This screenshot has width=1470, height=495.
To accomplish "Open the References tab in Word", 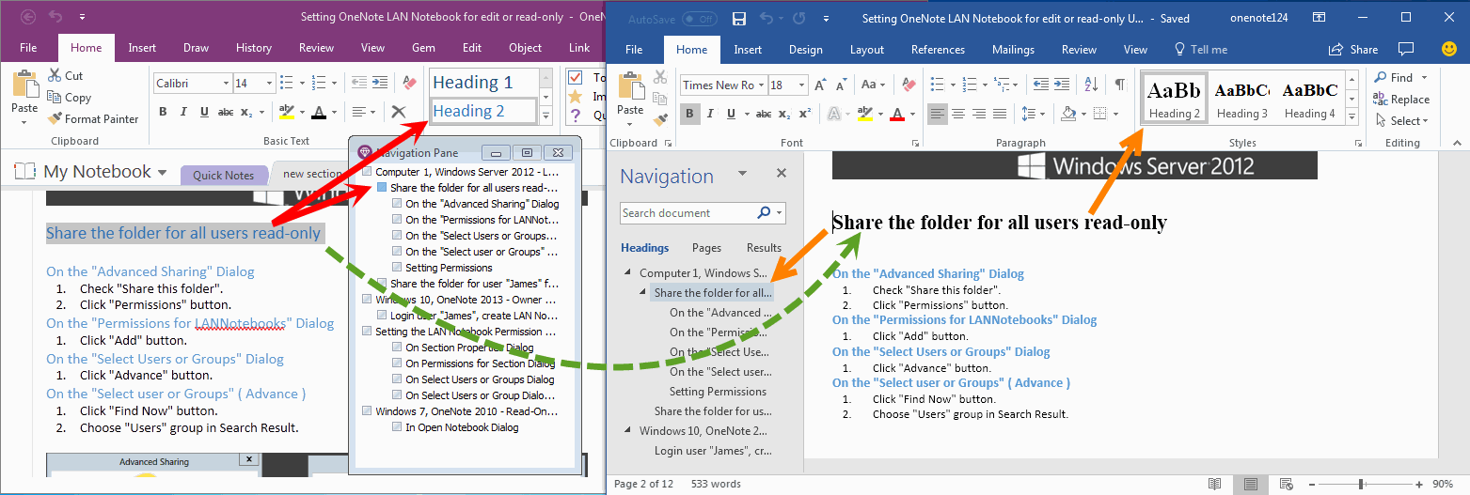I will tap(938, 50).
